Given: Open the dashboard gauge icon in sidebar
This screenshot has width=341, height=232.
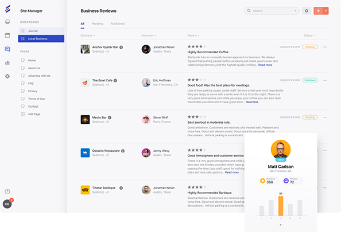Looking at the screenshot, I should click(7, 22).
